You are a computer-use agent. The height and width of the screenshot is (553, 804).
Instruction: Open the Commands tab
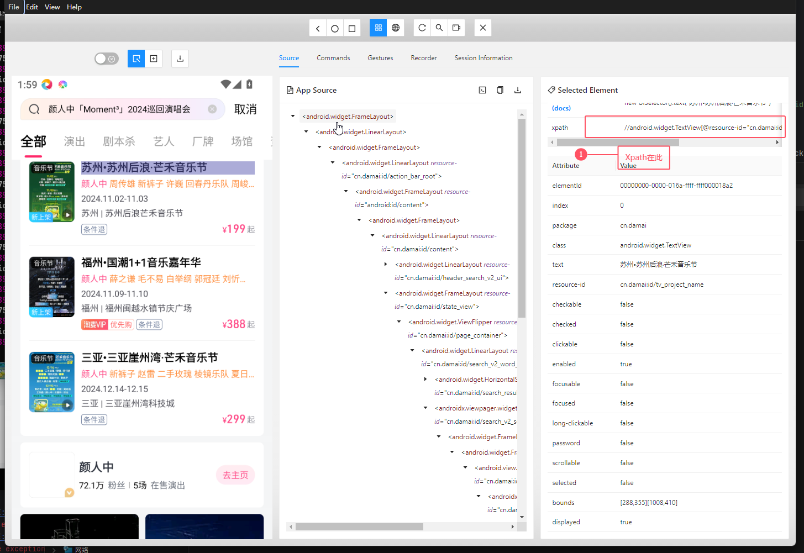click(333, 58)
